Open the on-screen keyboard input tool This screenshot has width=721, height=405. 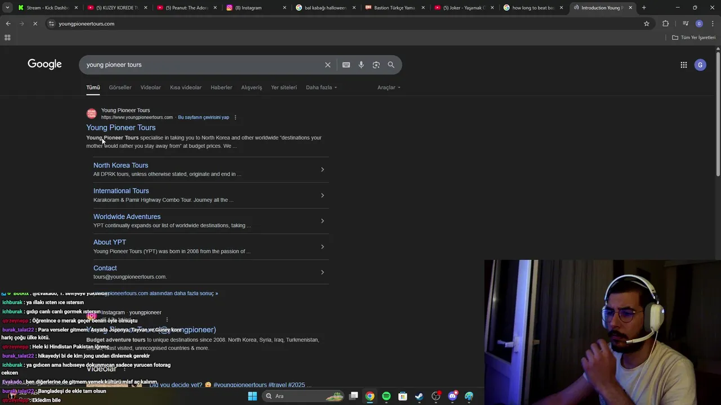(x=346, y=65)
